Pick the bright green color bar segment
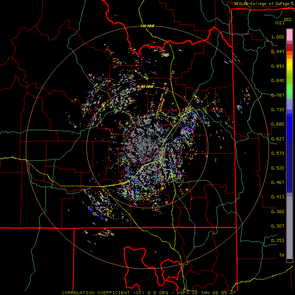Image resolution: width=295 pixels, height=295 pixels. click(x=289, y=89)
